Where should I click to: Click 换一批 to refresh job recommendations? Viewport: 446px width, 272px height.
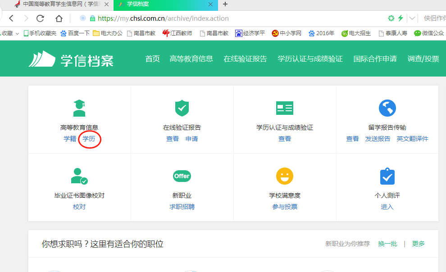point(387,244)
